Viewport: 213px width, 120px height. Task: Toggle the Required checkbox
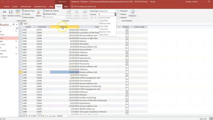click(x=119, y=11)
